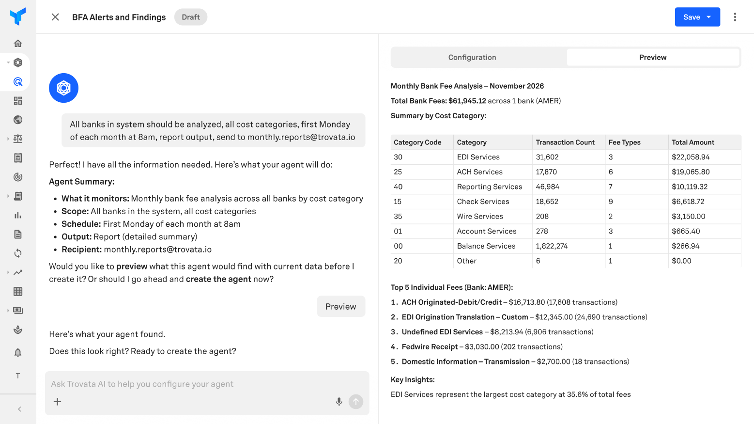This screenshot has height=424, width=754.
Task: Expand the cash payments sidebar section arrow
Action: coord(8,311)
